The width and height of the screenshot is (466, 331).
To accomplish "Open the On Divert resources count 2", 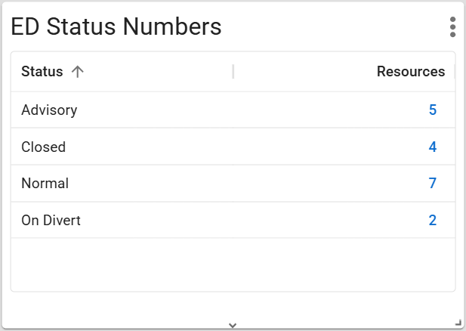I will coord(433,221).
